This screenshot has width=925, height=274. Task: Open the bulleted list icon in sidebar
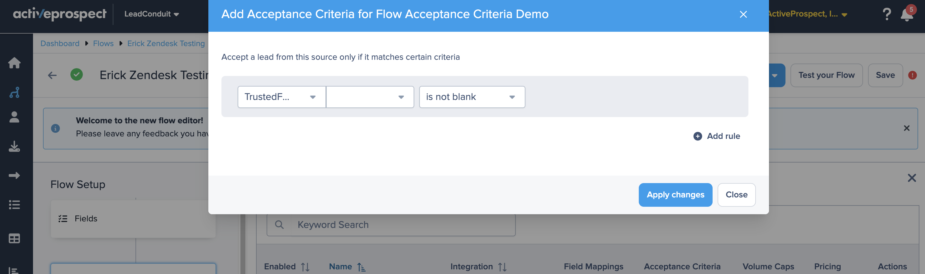(14, 205)
